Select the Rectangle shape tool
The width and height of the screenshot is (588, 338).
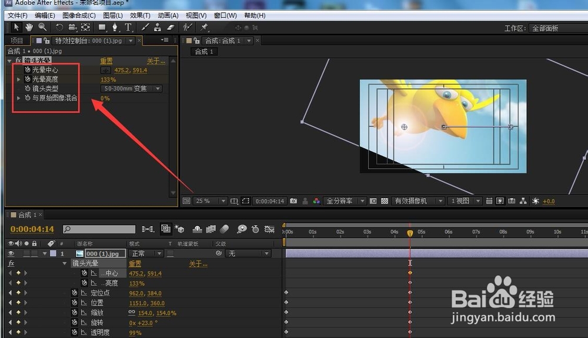point(102,27)
